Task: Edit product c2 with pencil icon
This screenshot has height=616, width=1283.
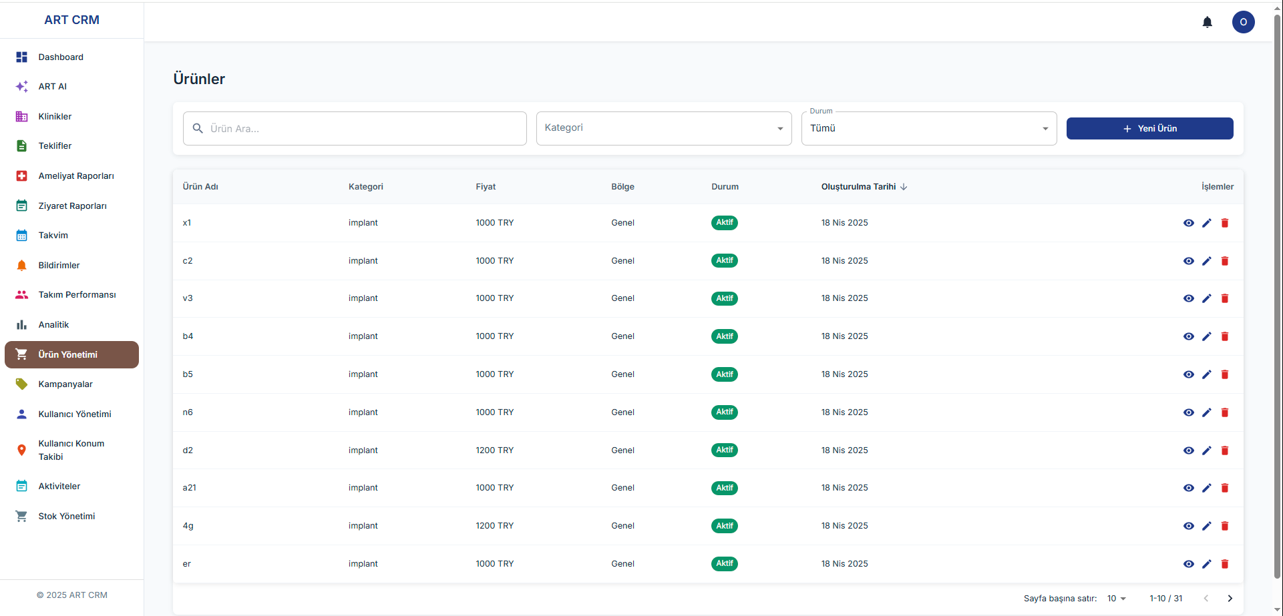Action: coord(1206,261)
